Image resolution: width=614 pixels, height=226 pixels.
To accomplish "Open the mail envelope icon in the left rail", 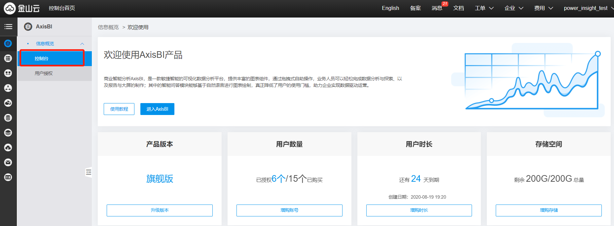I will 8,162.
